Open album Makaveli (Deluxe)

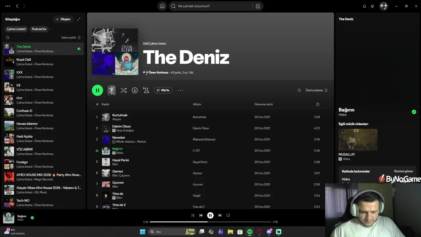[204, 140]
